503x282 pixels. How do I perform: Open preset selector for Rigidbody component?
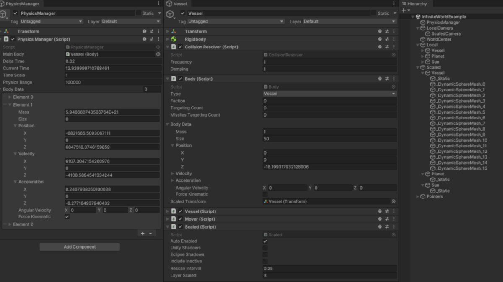387,39
